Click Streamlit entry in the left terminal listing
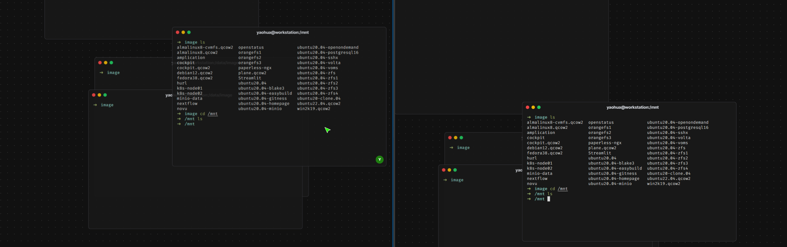The width and height of the screenshot is (787, 247). (x=249, y=78)
